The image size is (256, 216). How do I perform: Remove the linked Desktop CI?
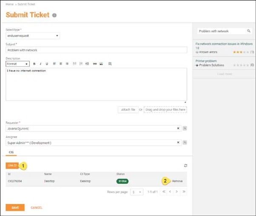177,181
